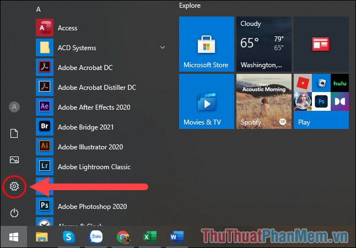The height and width of the screenshot is (248, 356).
Task: Open Skype from taskbar
Action: [68, 237]
